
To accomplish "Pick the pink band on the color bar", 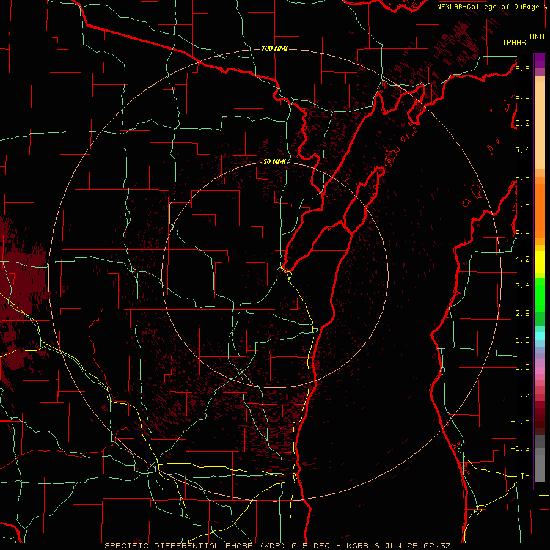I will pyautogui.click(x=540, y=370).
